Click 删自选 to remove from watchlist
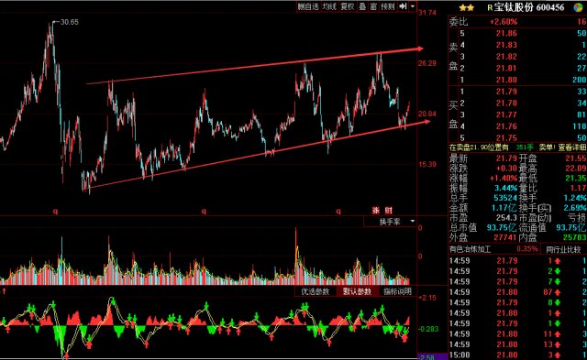The height and width of the screenshot is (360, 587). [x=308, y=6]
